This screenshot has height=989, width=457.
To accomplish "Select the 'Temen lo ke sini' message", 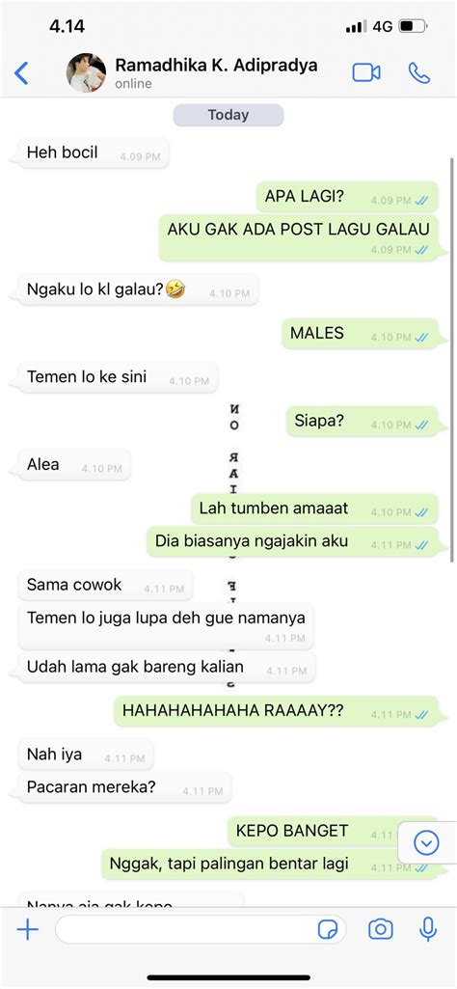I will 118,377.
